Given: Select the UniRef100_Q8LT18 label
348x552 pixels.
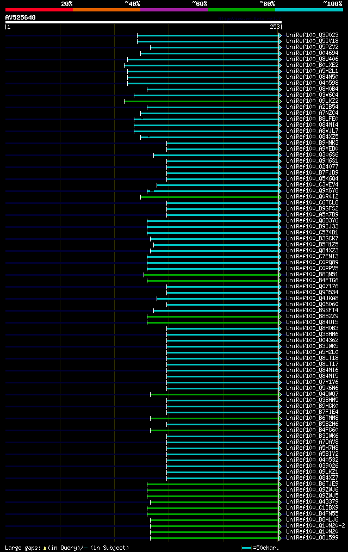Looking at the screenshot, I should tap(312, 358).
